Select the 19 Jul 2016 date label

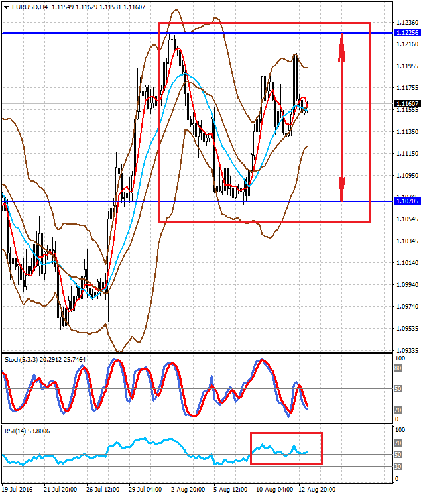pyautogui.click(x=17, y=490)
